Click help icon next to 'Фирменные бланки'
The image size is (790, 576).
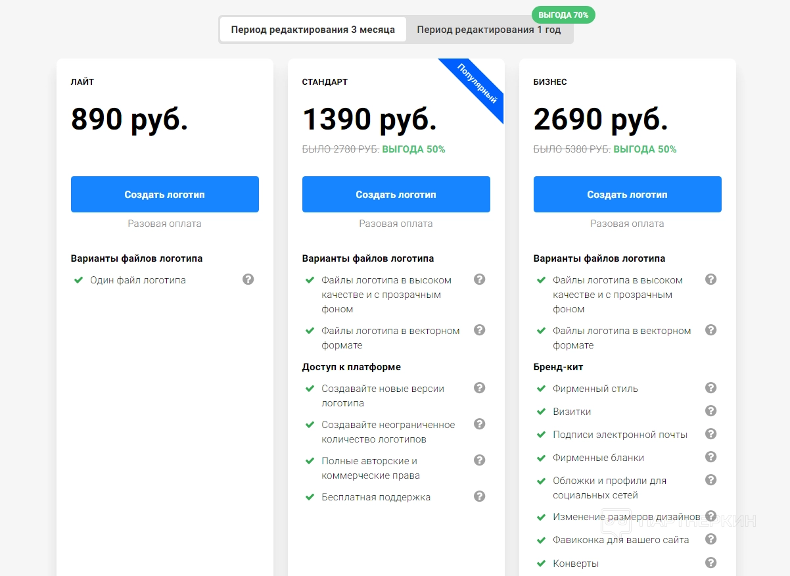coord(710,457)
